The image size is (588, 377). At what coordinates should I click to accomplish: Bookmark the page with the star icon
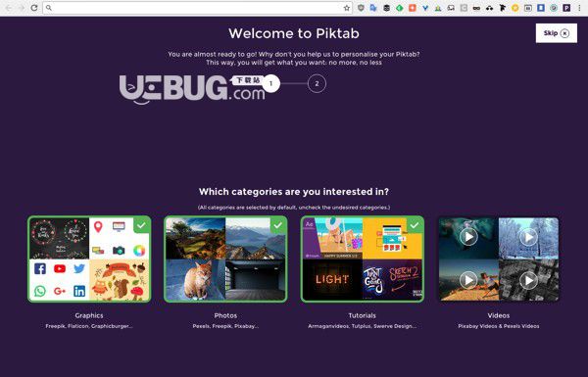coord(347,8)
